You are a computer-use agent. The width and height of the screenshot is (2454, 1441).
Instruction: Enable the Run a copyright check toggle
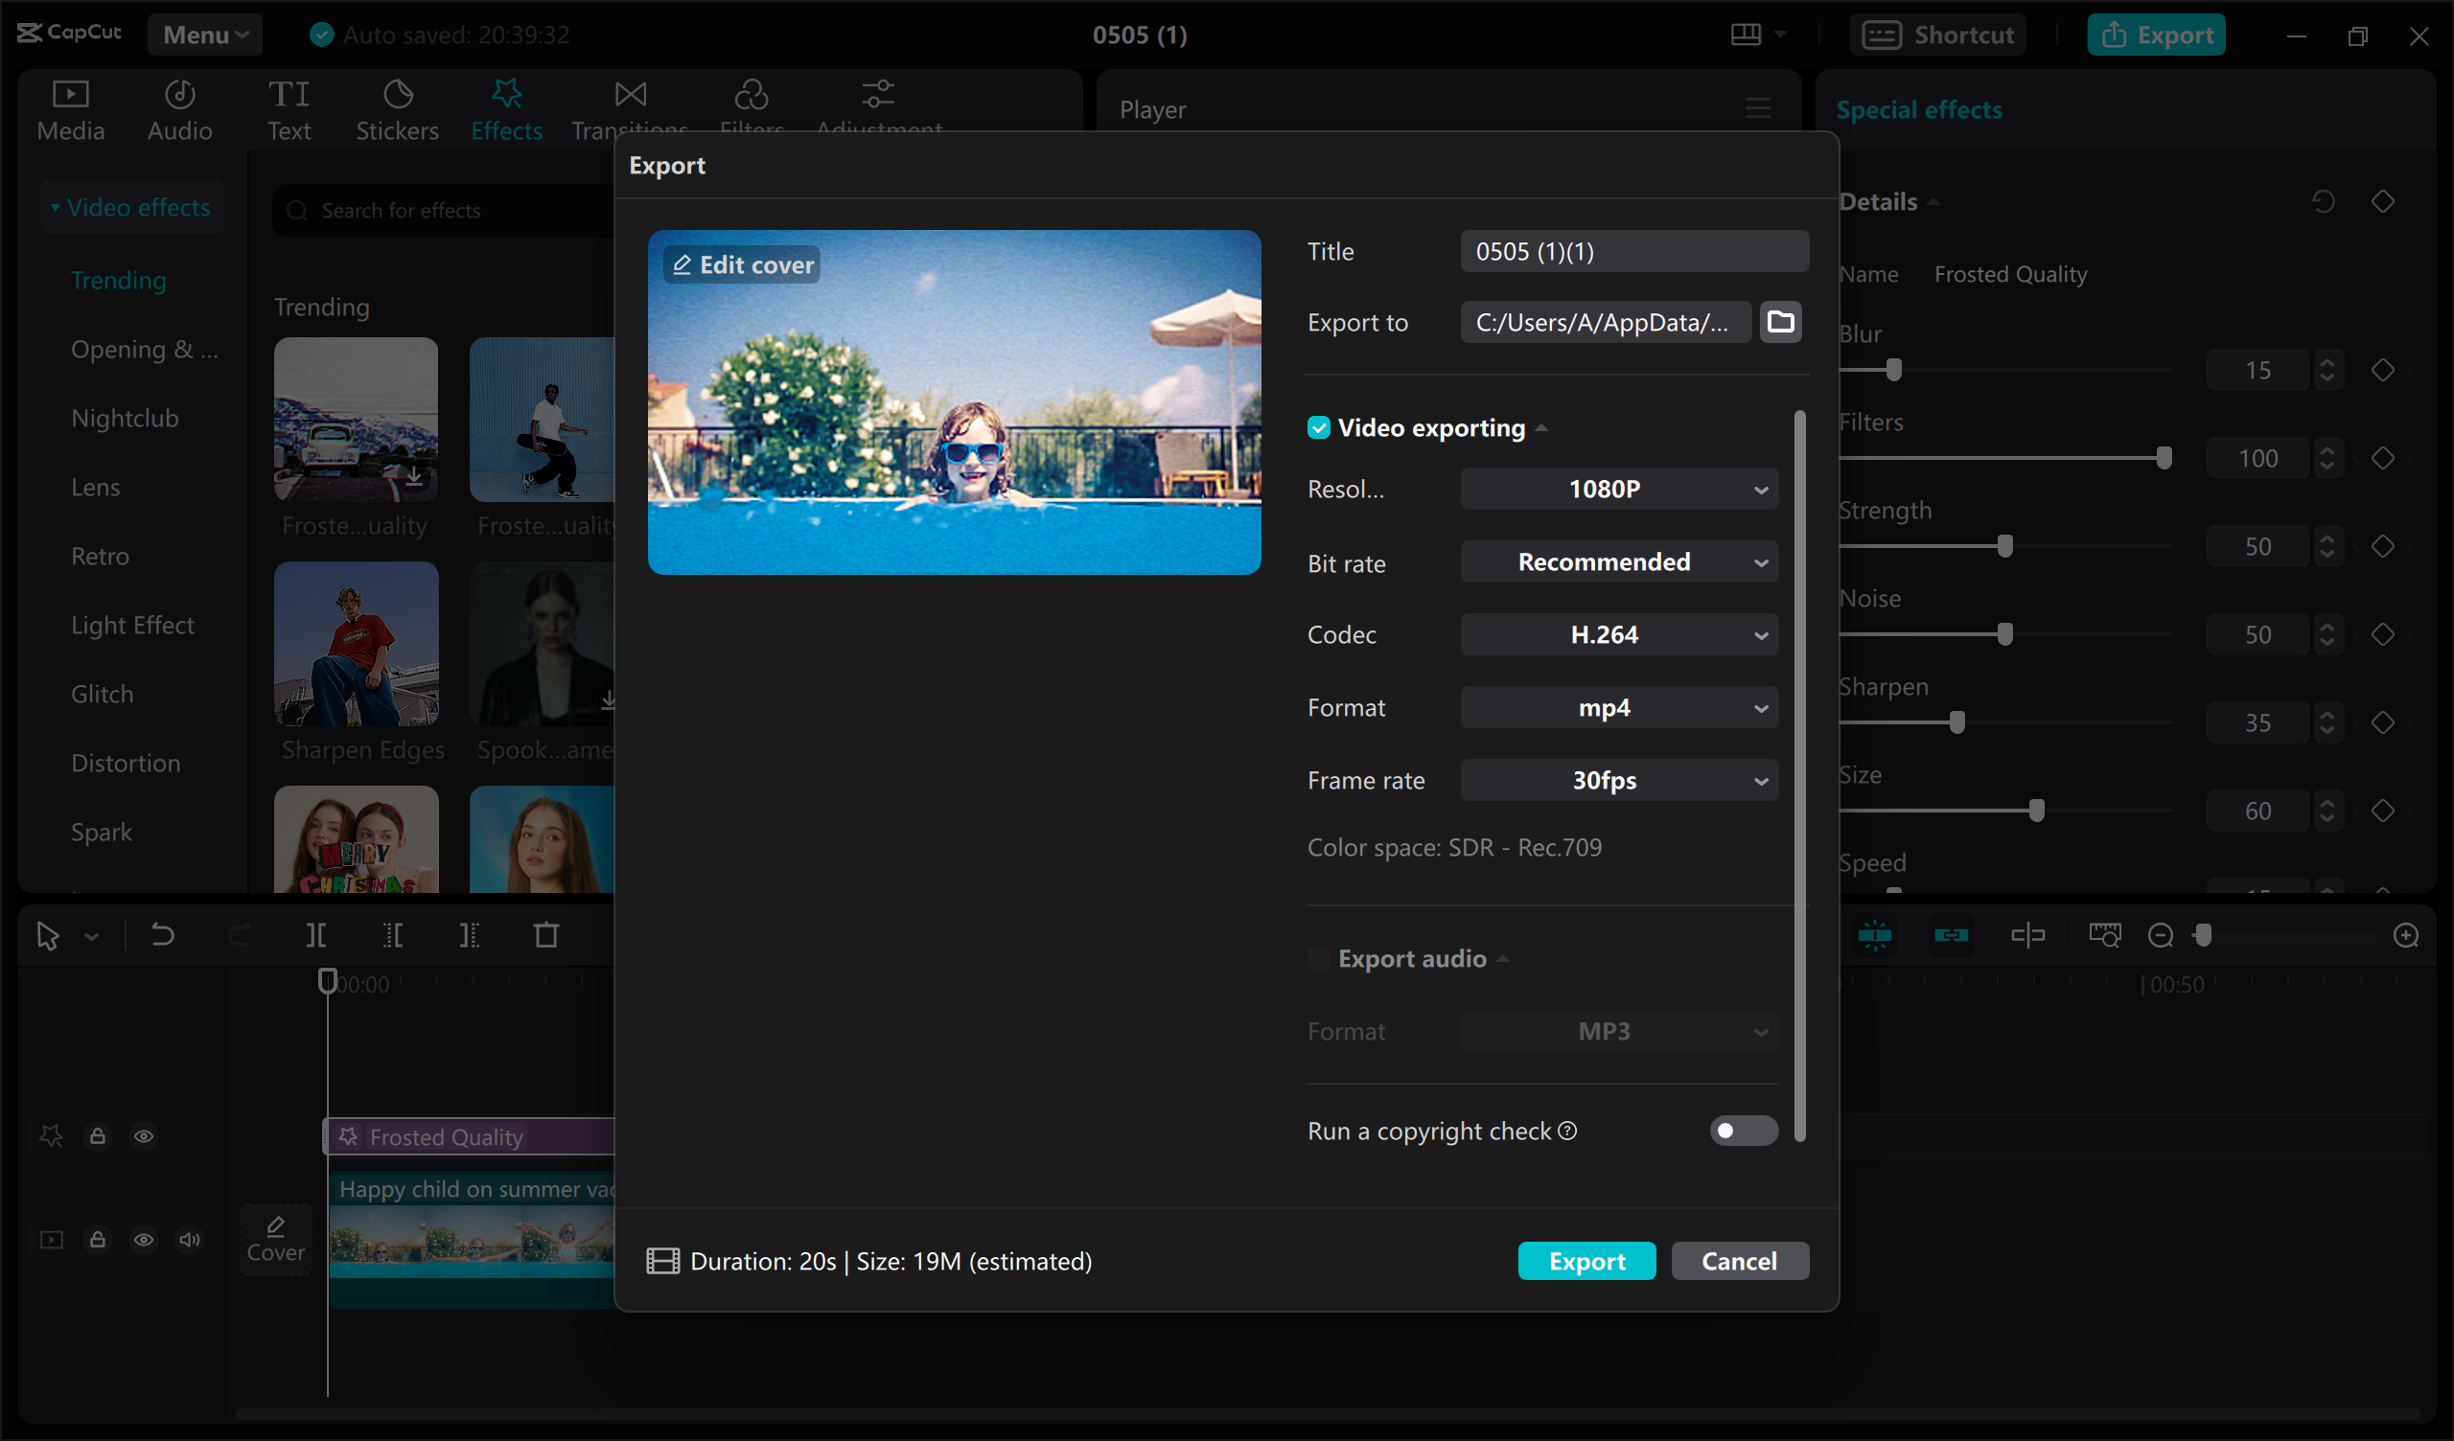tap(1743, 1131)
